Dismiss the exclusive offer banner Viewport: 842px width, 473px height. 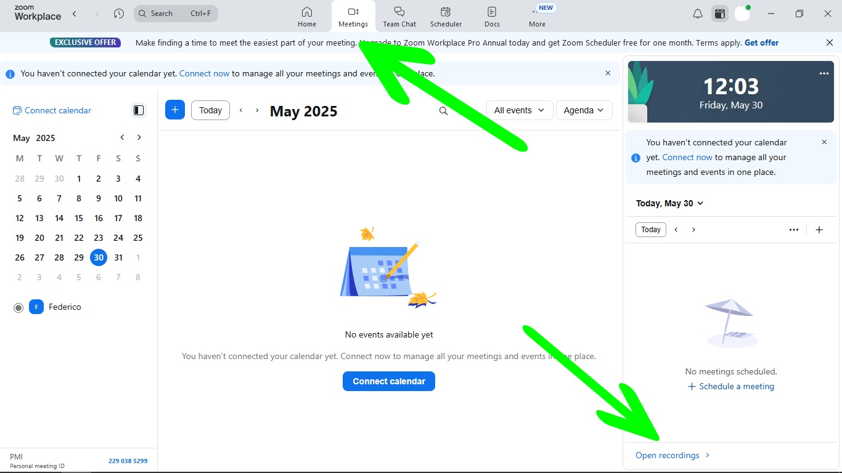[829, 42]
